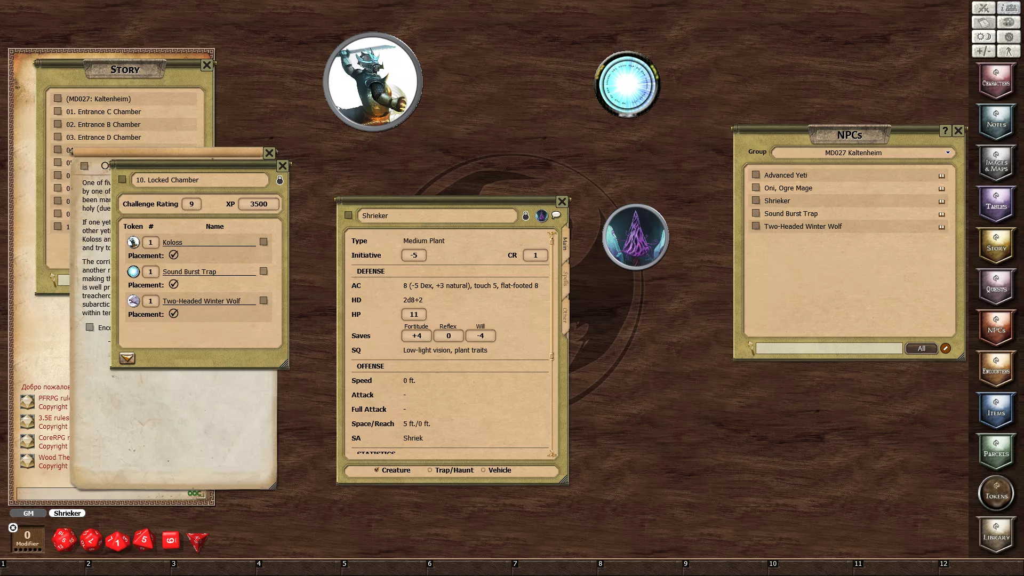Click the Fortitude save +4 box
Viewport: 1024px width, 576px height.
[417, 335]
